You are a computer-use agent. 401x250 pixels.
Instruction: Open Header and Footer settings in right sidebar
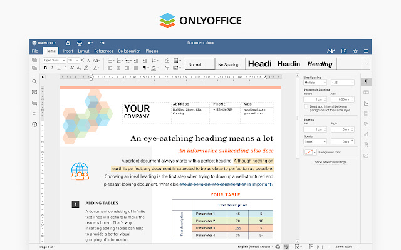click(x=366, y=114)
